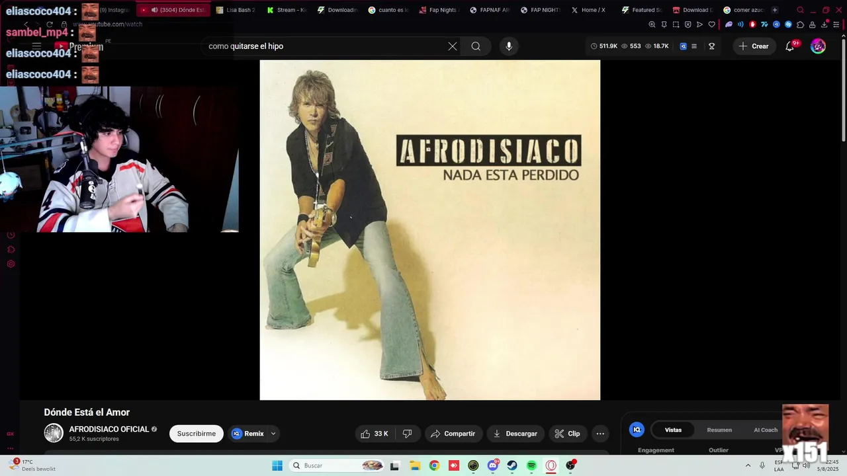Click the 511.9K stat in vidIQ bar
The image size is (847, 476).
pos(604,46)
